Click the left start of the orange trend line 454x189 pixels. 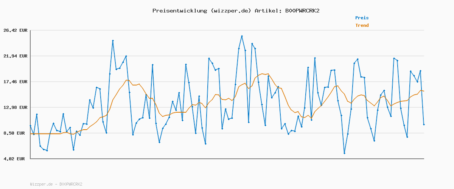pyautogui.click(x=30, y=134)
